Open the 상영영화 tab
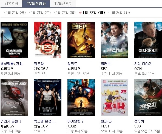The height and width of the screenshot is (134, 162). pos(12,4)
